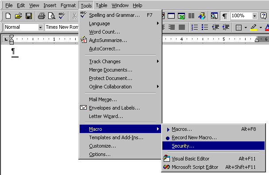Toggle the Document Map icon
This screenshot has width=269, height=175.
pos(214,16)
